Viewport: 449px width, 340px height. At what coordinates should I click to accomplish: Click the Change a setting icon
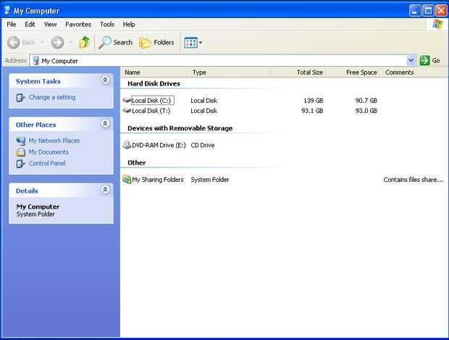coord(20,97)
